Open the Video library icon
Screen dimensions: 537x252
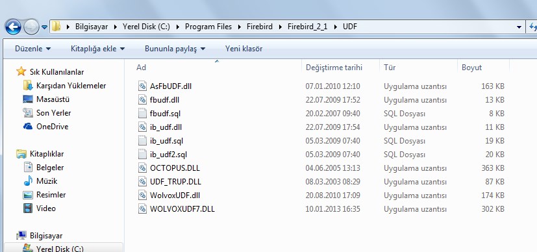tap(28, 208)
